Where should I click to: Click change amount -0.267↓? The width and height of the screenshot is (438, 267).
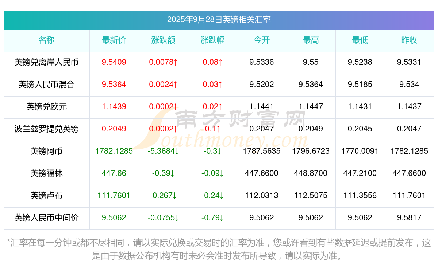[163, 196]
